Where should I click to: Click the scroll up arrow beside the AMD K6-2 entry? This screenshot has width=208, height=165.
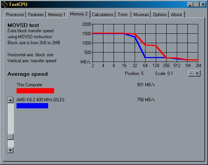[x=11, y=100]
